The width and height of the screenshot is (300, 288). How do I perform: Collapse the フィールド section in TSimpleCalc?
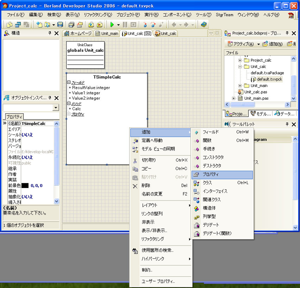pos(69,82)
